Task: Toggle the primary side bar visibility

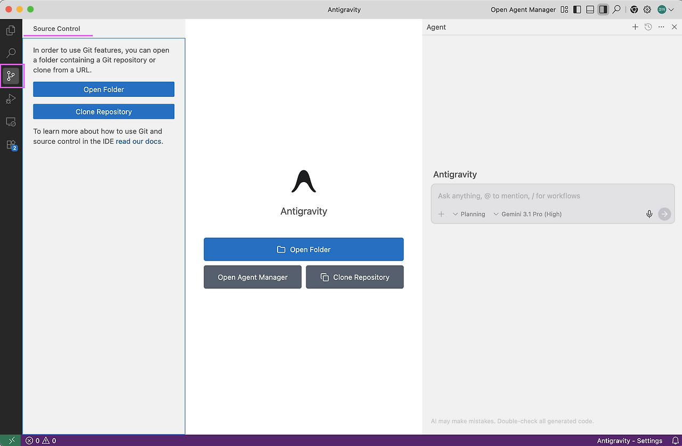Action: (577, 10)
